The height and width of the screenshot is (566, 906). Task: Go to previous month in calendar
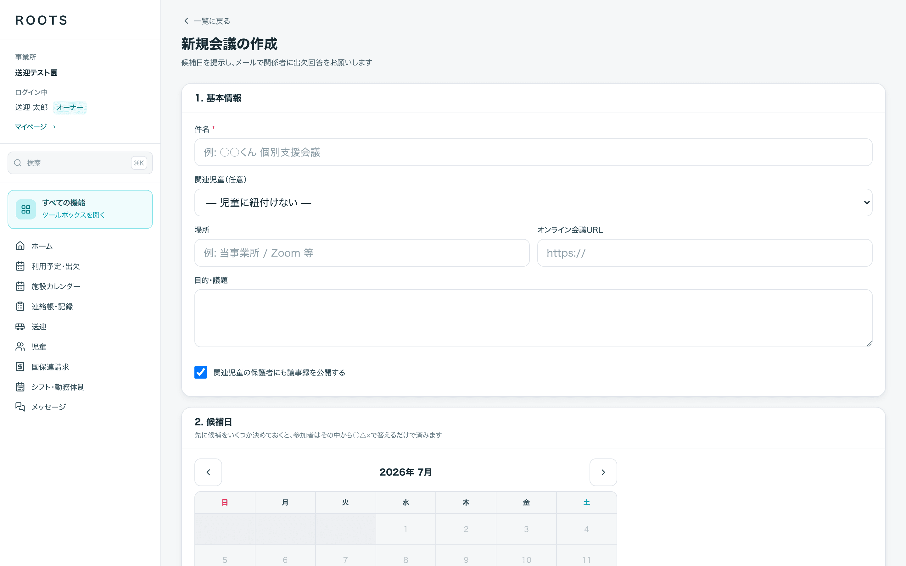click(x=208, y=472)
